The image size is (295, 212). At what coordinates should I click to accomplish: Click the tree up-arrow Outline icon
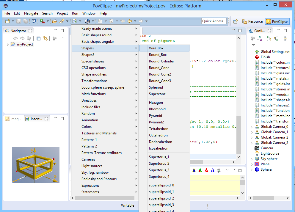click(x=276, y=39)
